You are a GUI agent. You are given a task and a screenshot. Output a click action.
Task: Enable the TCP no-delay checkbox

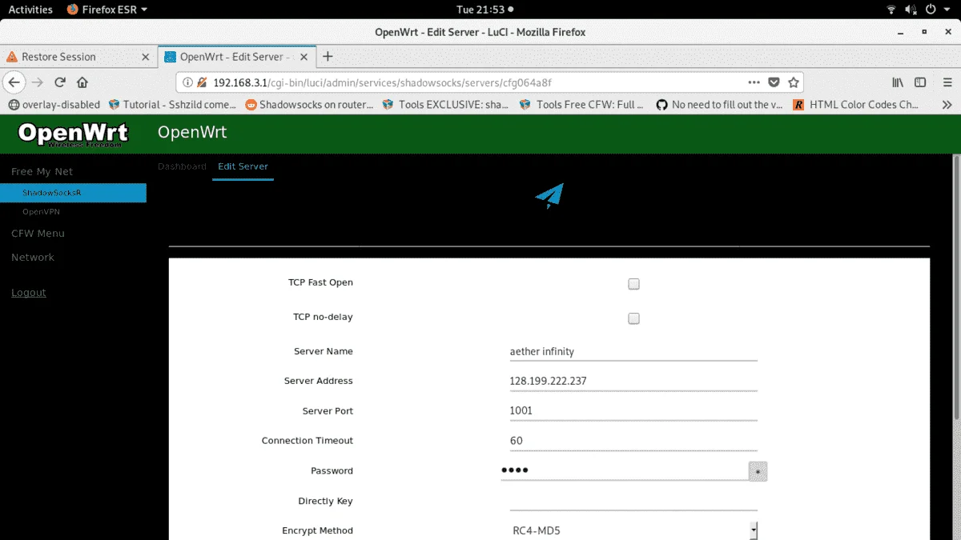pos(633,318)
